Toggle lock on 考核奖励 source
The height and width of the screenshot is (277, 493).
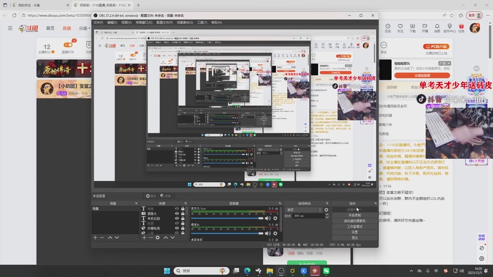(182, 219)
